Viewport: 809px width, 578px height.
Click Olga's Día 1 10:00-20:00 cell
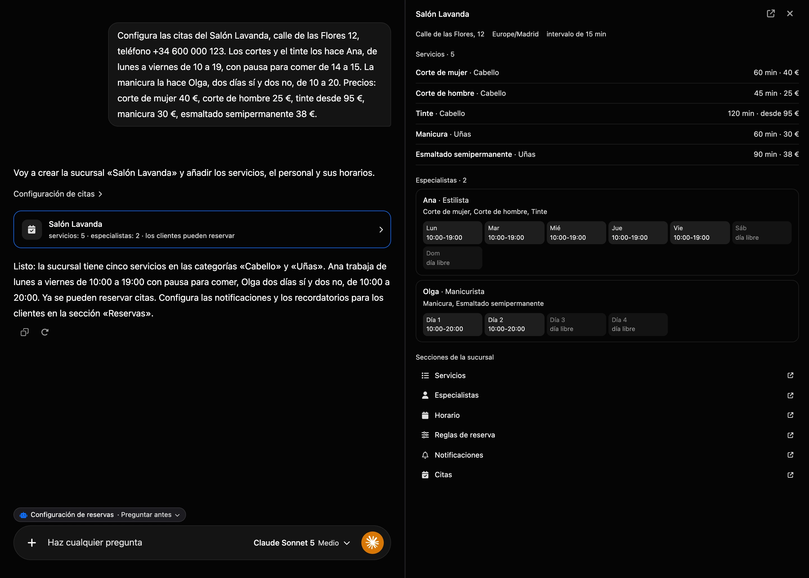452,325
